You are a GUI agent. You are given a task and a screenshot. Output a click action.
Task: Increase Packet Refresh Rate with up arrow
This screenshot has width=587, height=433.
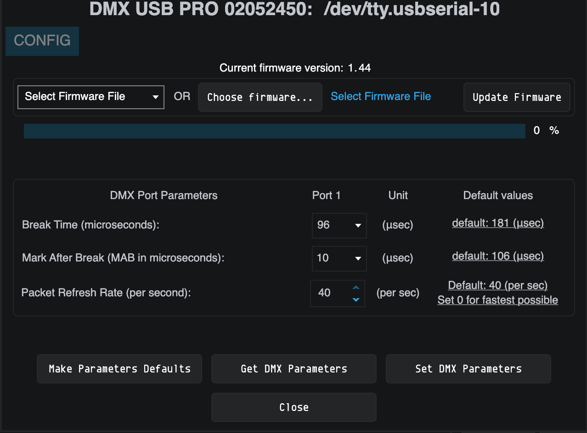coord(356,288)
